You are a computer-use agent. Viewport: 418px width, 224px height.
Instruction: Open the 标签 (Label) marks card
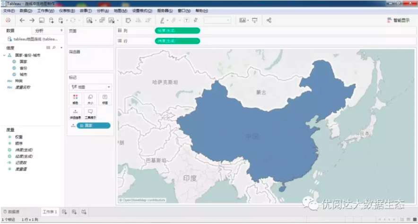coord(104,98)
